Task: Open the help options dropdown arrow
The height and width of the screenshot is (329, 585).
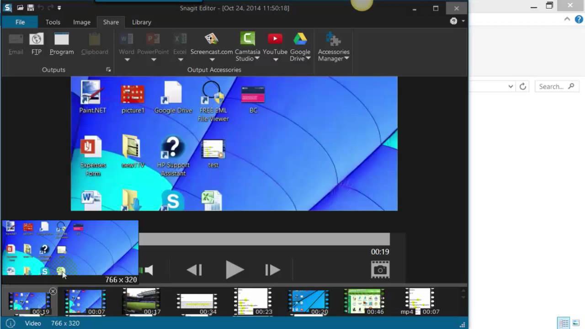Action: coord(463,21)
